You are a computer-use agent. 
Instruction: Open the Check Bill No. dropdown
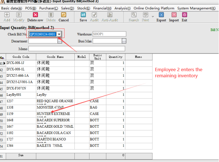(59, 34)
